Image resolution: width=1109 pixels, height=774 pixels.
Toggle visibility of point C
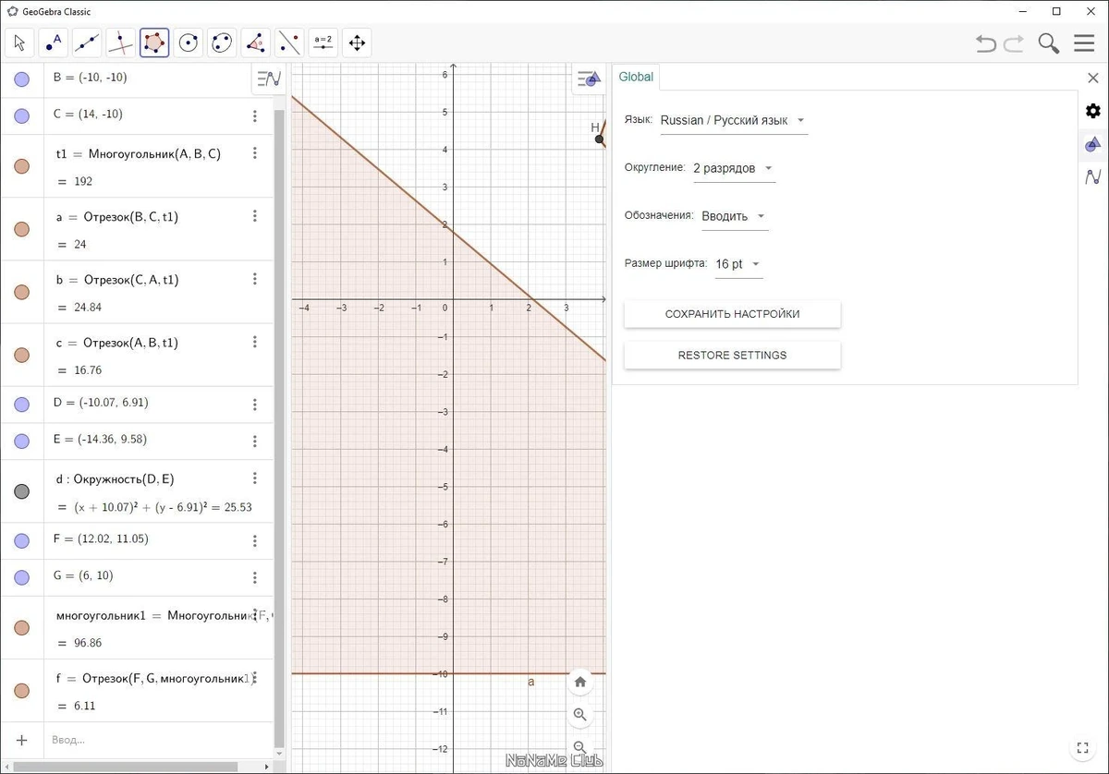21,116
